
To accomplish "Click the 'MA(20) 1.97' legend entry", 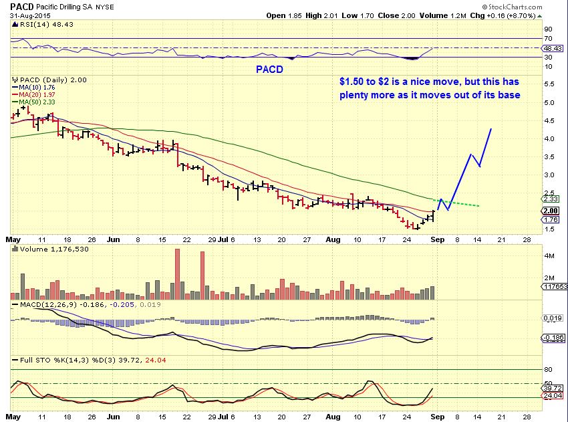I will click(33, 94).
